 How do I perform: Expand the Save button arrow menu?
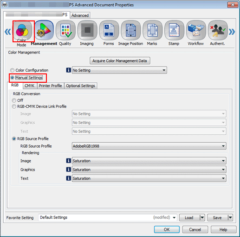click(230, 217)
